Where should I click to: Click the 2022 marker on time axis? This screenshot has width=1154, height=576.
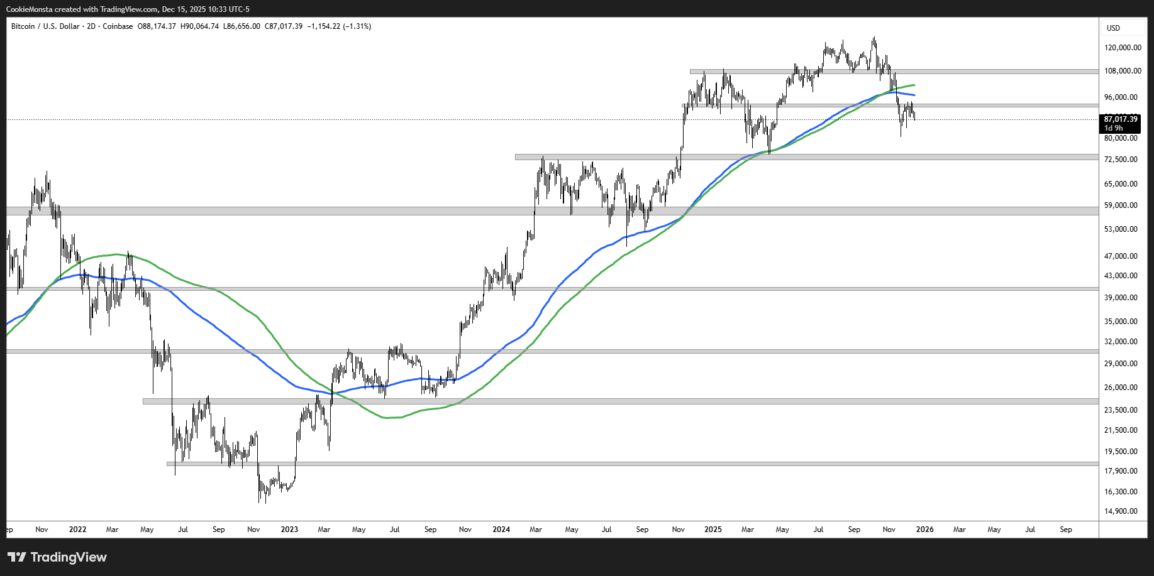point(77,530)
